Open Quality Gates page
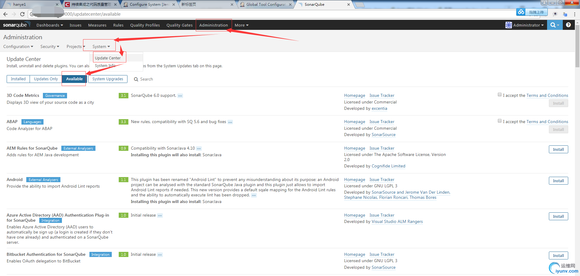This screenshot has width=580, height=276. [x=179, y=25]
